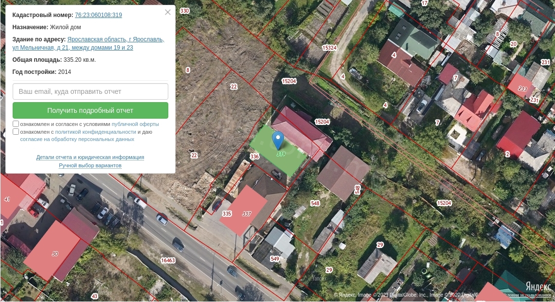Click the Яндекс logo on map

[538, 286]
